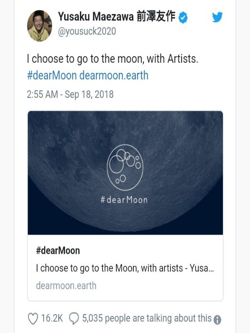Viewport: 250px width, 333px height.
Task: Like the tweet with the heart icon
Action: (x=33, y=318)
